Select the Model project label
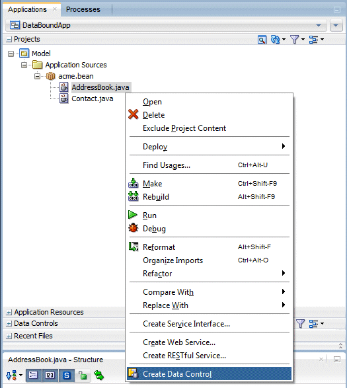Viewport: 347px width, 388px height. [41, 54]
